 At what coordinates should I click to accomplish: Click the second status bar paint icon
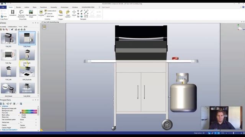tap(212, 133)
